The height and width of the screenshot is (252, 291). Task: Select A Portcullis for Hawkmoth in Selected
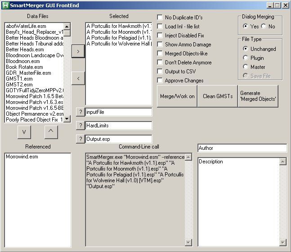pos(119,26)
